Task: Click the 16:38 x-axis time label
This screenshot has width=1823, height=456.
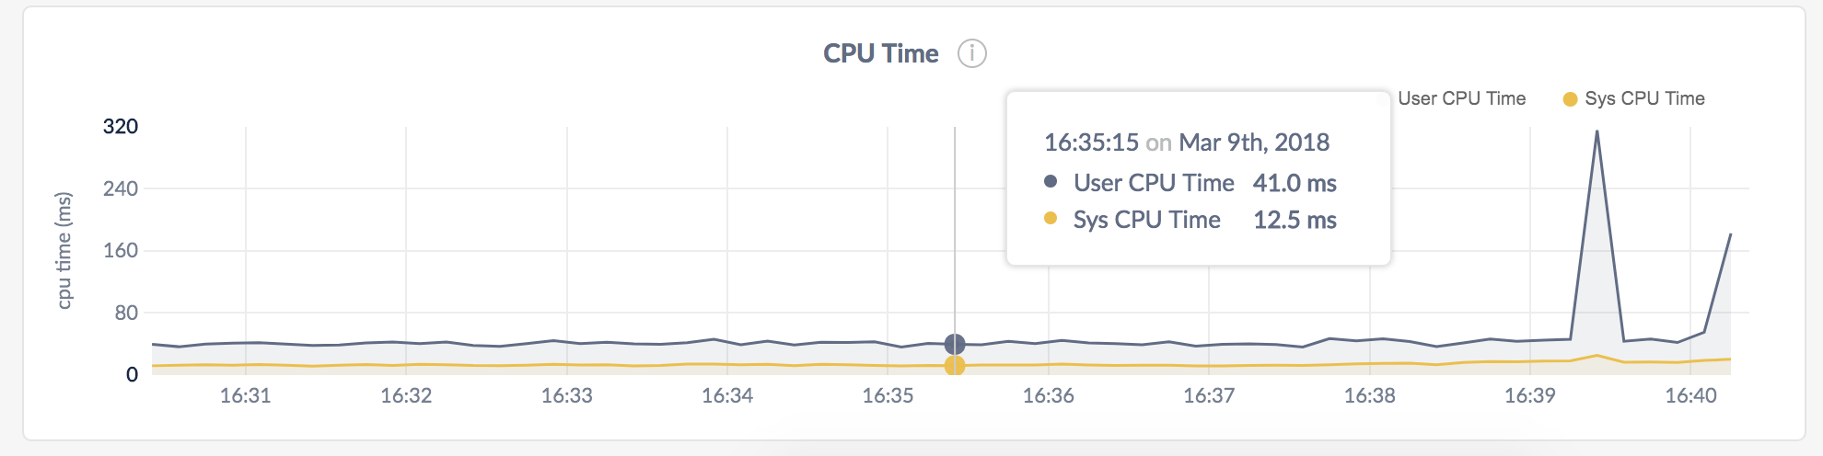Action: click(x=1369, y=395)
